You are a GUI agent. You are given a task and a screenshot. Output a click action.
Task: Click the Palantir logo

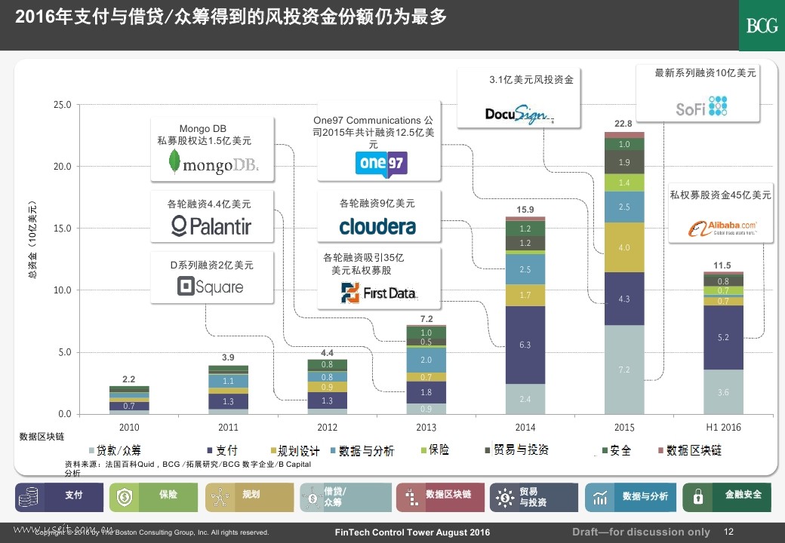(211, 226)
